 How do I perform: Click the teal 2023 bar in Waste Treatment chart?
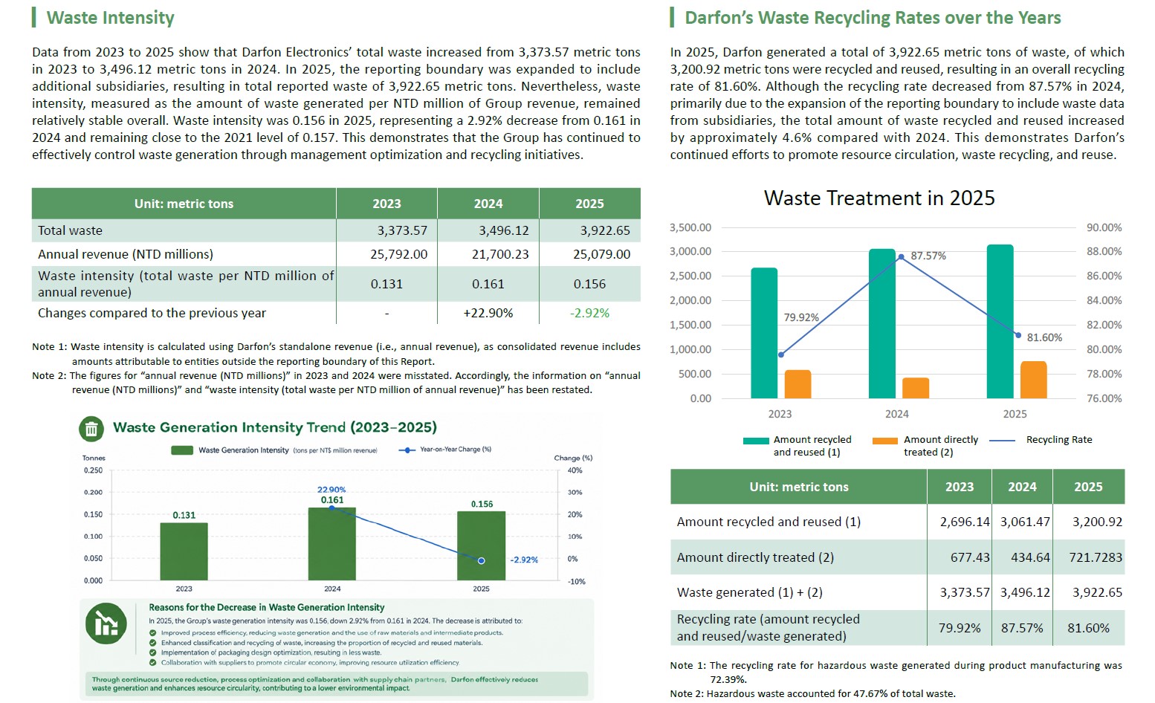[x=764, y=333]
